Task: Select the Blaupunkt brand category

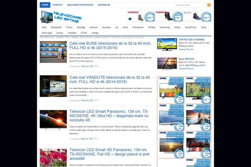Action: pos(56,27)
